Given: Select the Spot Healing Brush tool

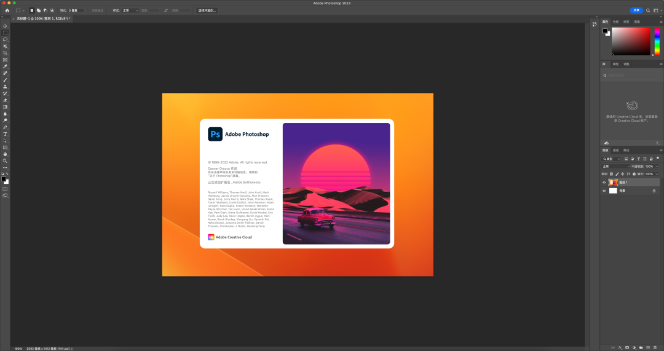Looking at the screenshot, I should tap(5, 73).
